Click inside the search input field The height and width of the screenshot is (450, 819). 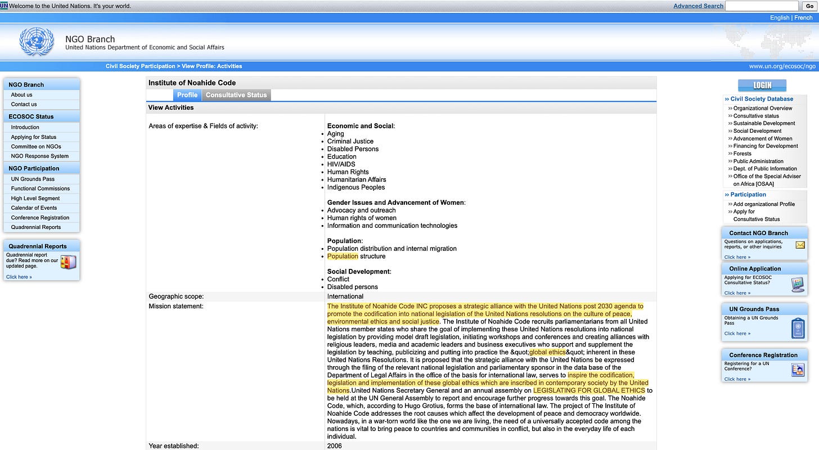(762, 6)
